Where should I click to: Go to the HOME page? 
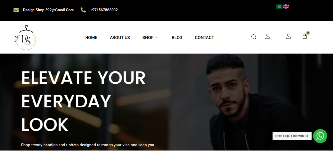(x=91, y=38)
